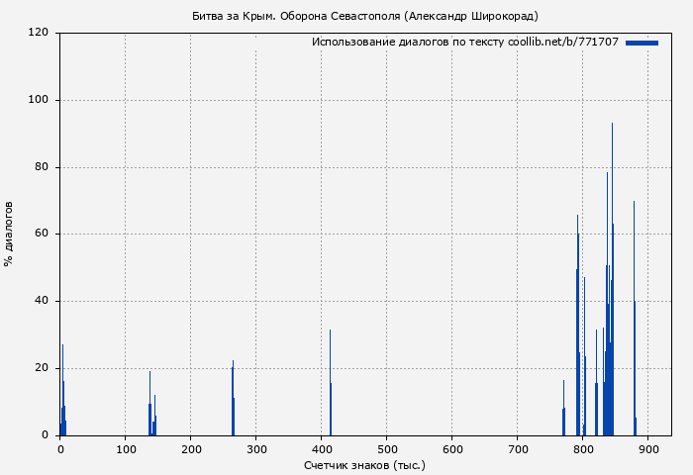Select the y-axis tick label '60'

(x=43, y=235)
